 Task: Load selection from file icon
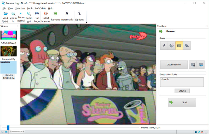[201, 65]
